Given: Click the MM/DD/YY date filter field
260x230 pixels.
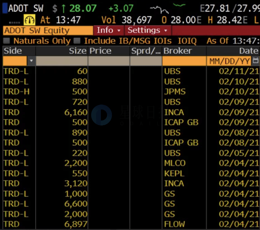Looking at the screenshot, I should pos(229,61).
